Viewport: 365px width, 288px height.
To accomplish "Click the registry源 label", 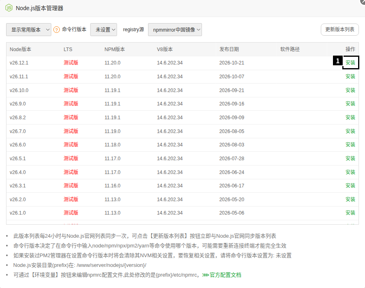I will tap(133, 30).
